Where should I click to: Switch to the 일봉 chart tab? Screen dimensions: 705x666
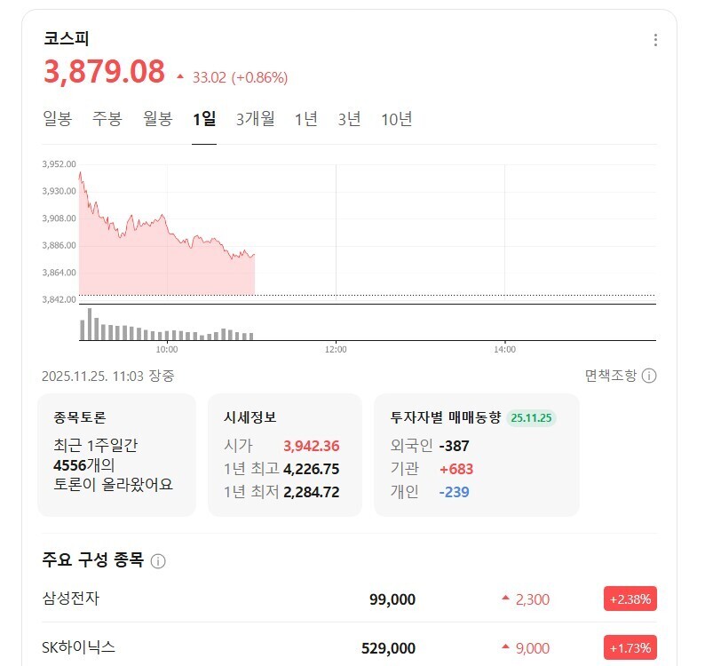click(x=58, y=119)
